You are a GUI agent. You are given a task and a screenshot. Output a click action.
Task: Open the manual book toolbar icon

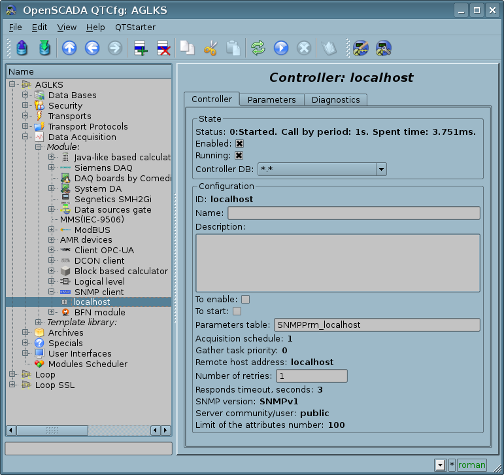coord(329,48)
